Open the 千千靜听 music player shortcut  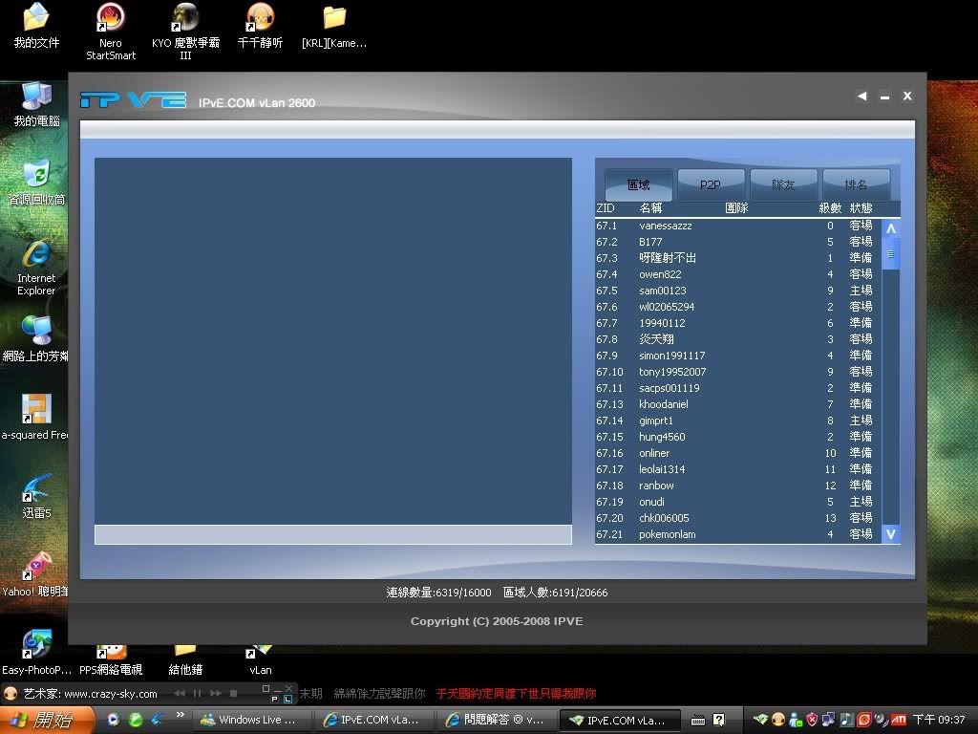point(260,18)
